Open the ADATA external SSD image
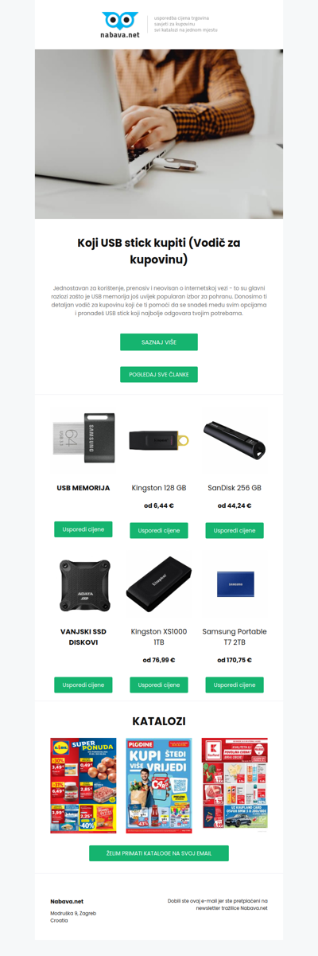 point(83,584)
